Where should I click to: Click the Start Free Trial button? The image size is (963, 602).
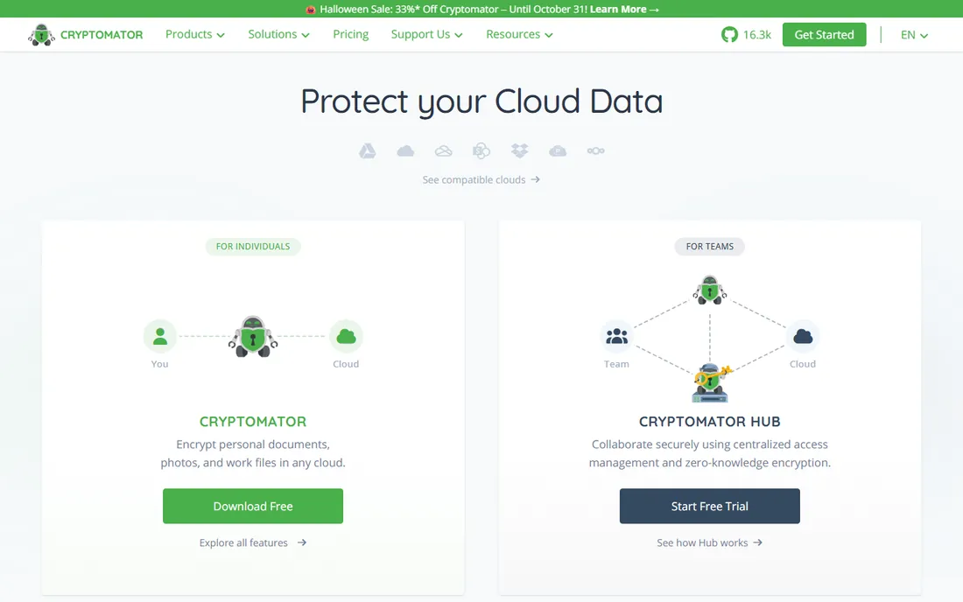pos(709,506)
